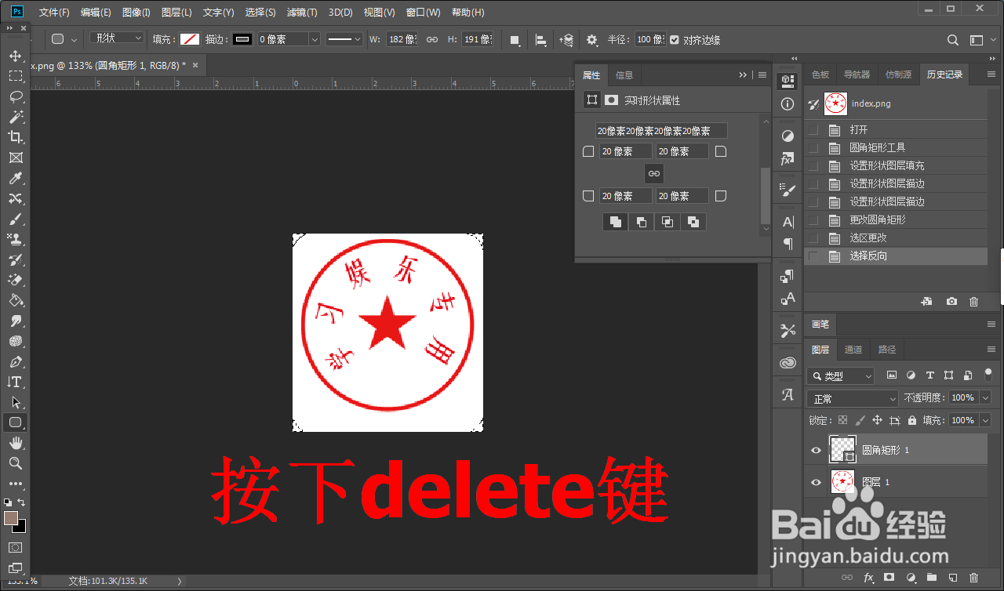Open path arrangement stacking options
This screenshot has height=591, width=1004.
[566, 39]
